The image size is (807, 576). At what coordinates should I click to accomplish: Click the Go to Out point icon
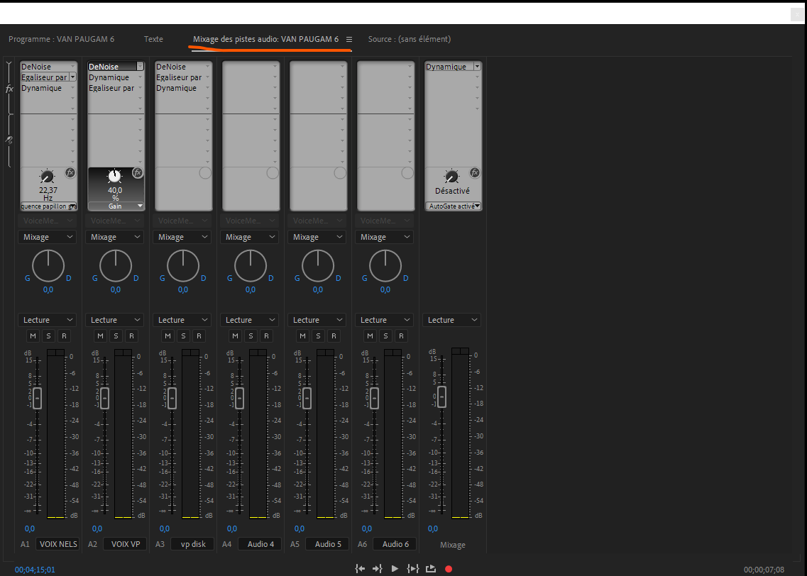pos(378,569)
